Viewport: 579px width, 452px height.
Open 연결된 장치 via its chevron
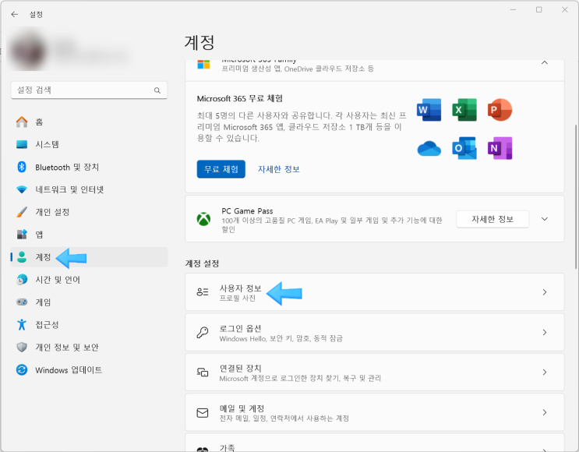pos(544,373)
